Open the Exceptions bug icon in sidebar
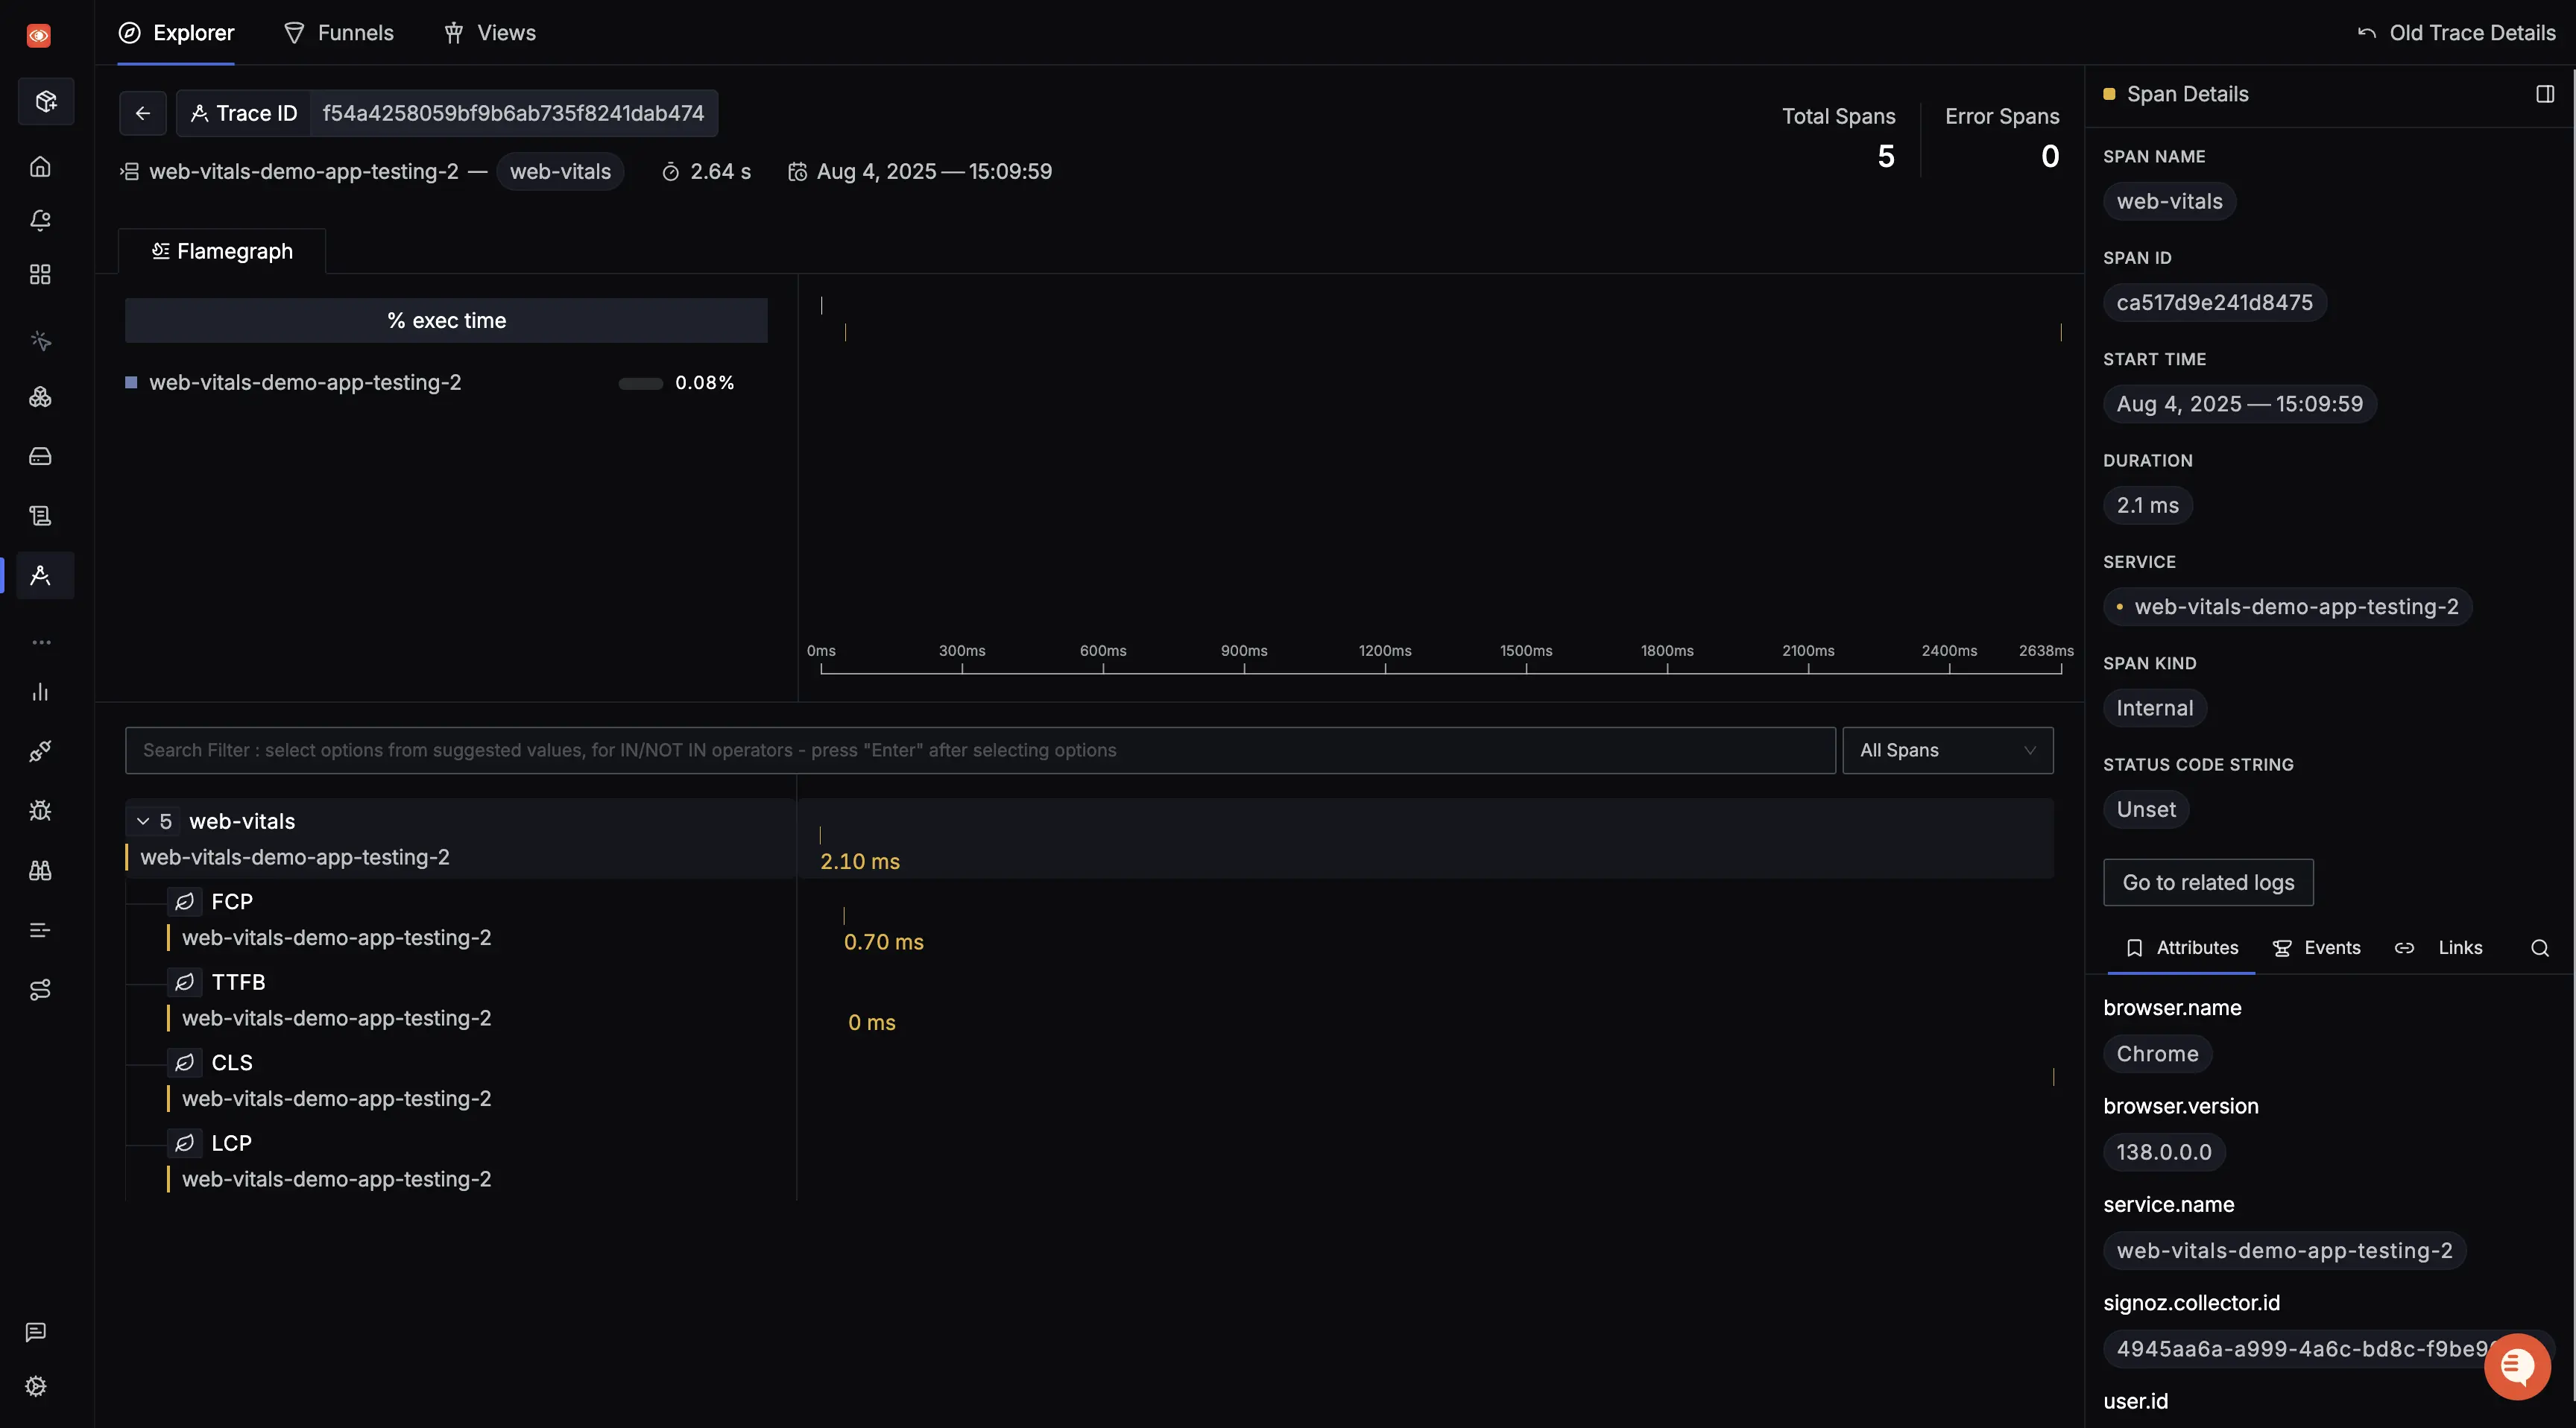2576x1428 pixels. (x=40, y=811)
